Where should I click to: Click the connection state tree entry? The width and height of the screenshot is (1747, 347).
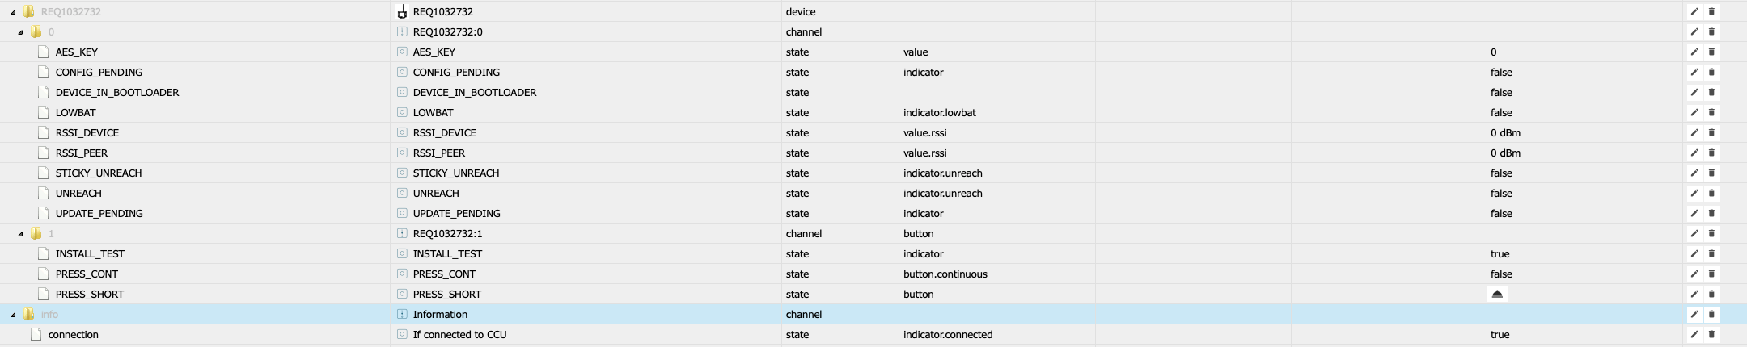[x=74, y=335]
